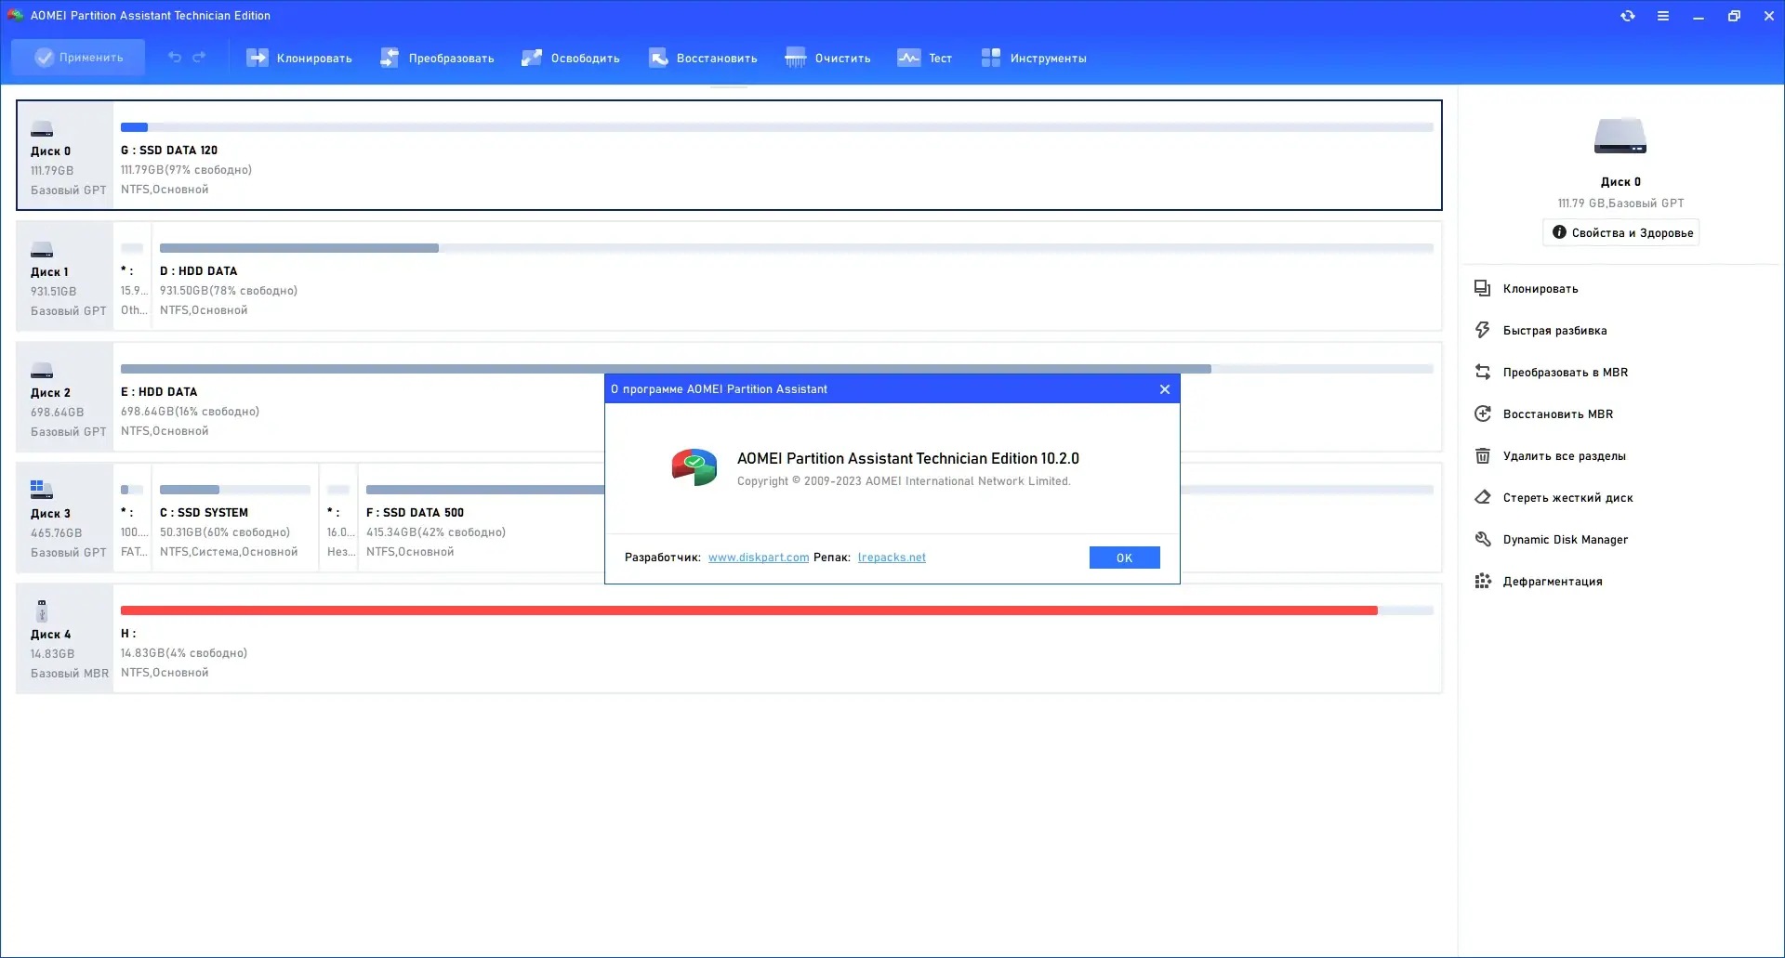1785x958 pixels.
Task: Select the Диск 3 system drive icon
Action: [42, 490]
